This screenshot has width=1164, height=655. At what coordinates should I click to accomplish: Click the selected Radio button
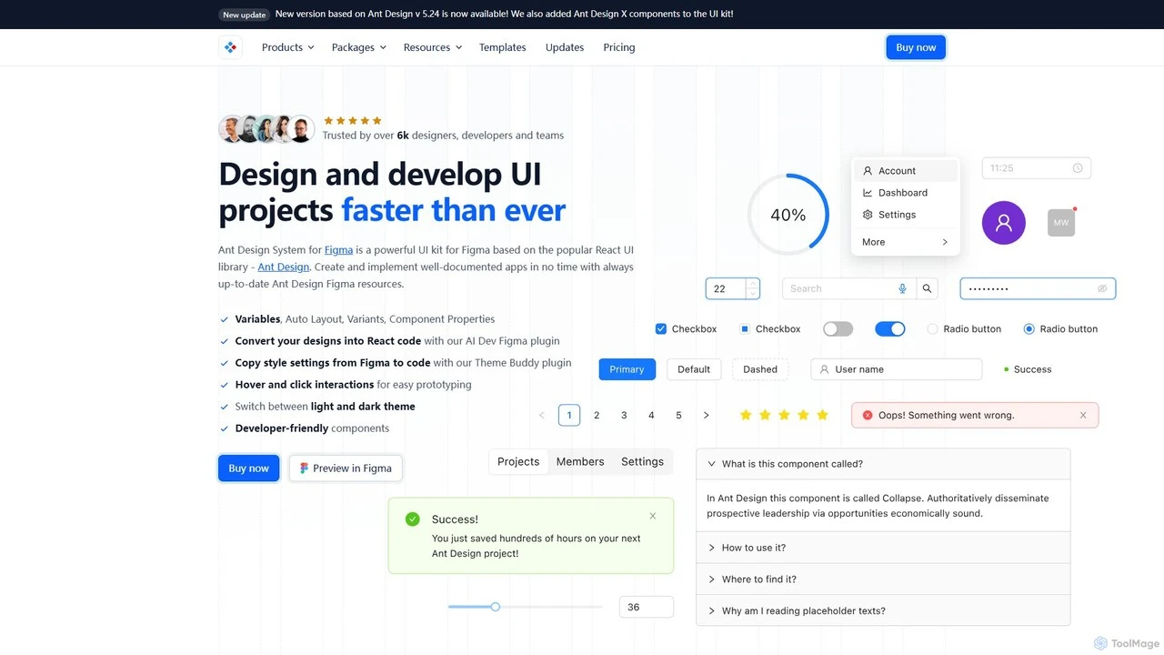tap(1029, 329)
